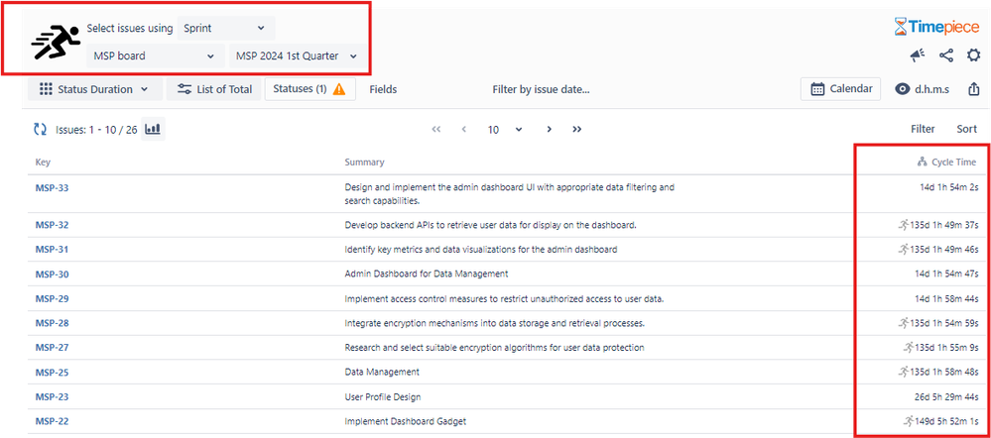Open issue MSP-30

click(x=52, y=274)
